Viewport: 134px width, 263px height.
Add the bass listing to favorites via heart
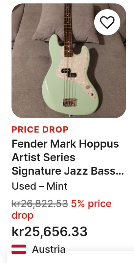(x=107, y=22)
